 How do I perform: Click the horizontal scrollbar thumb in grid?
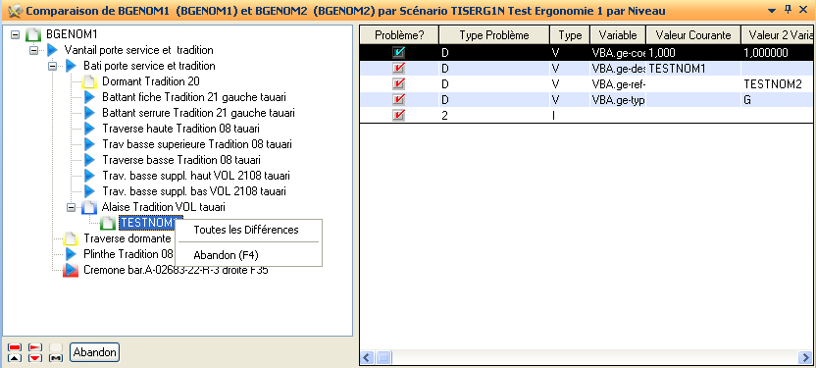(x=383, y=357)
